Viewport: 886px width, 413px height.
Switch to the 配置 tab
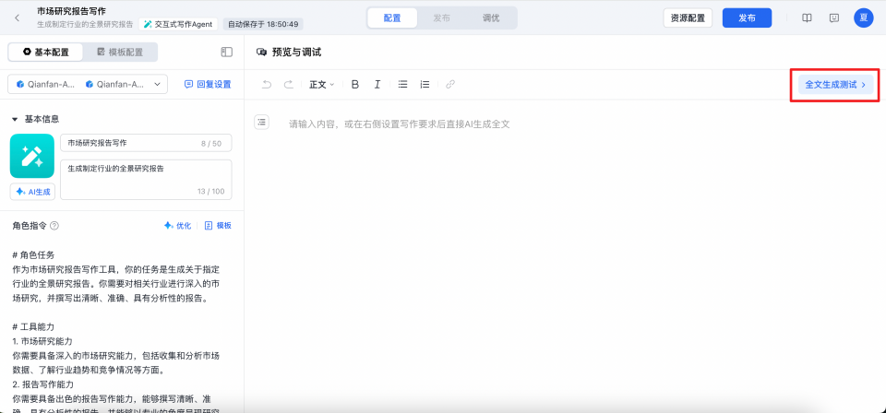coord(392,18)
